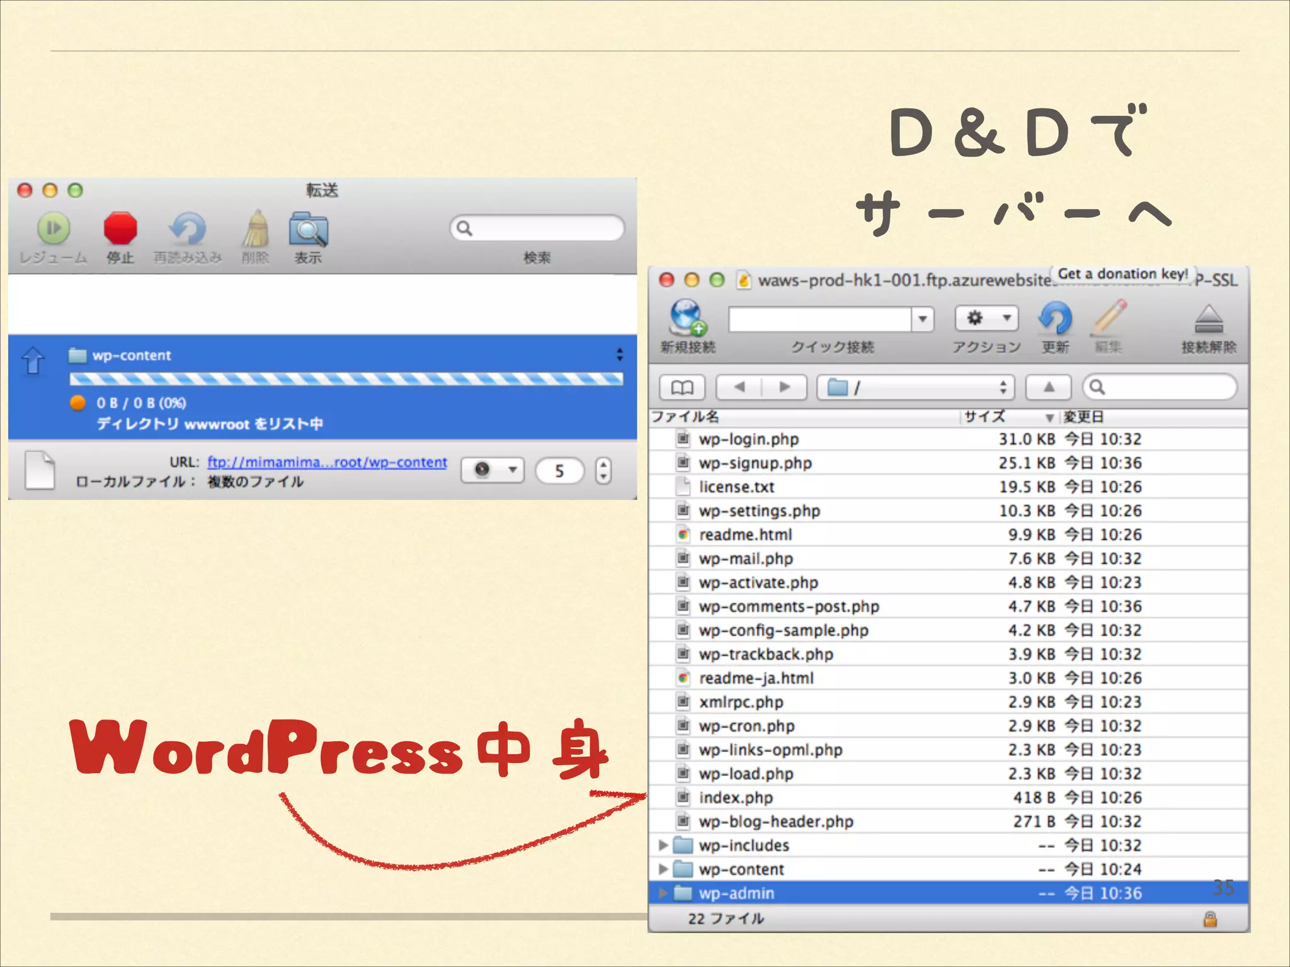This screenshot has height=967, width=1290.
Task: Click the Get a donation key! button
Action: 1123,274
